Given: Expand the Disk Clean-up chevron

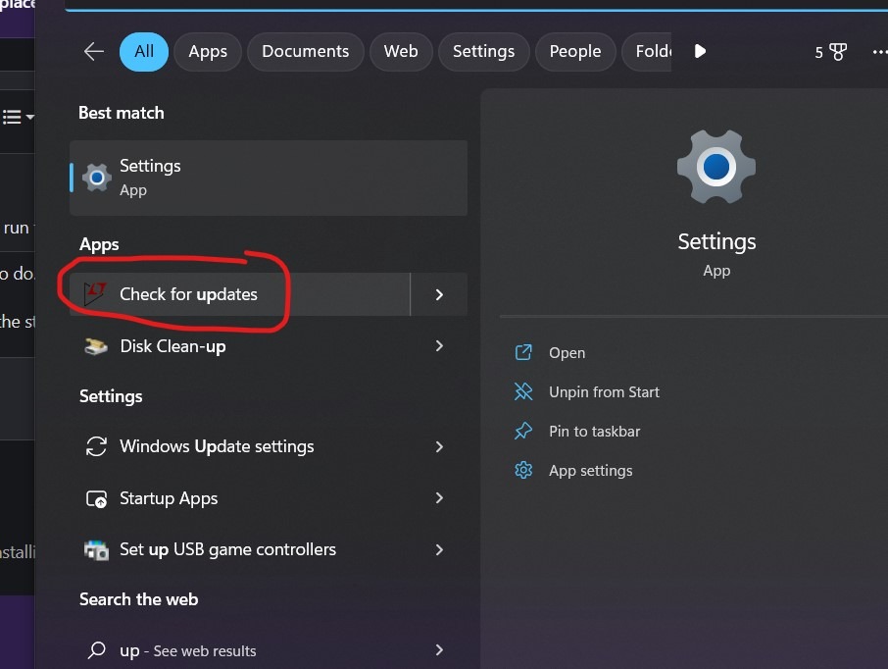Looking at the screenshot, I should 439,346.
